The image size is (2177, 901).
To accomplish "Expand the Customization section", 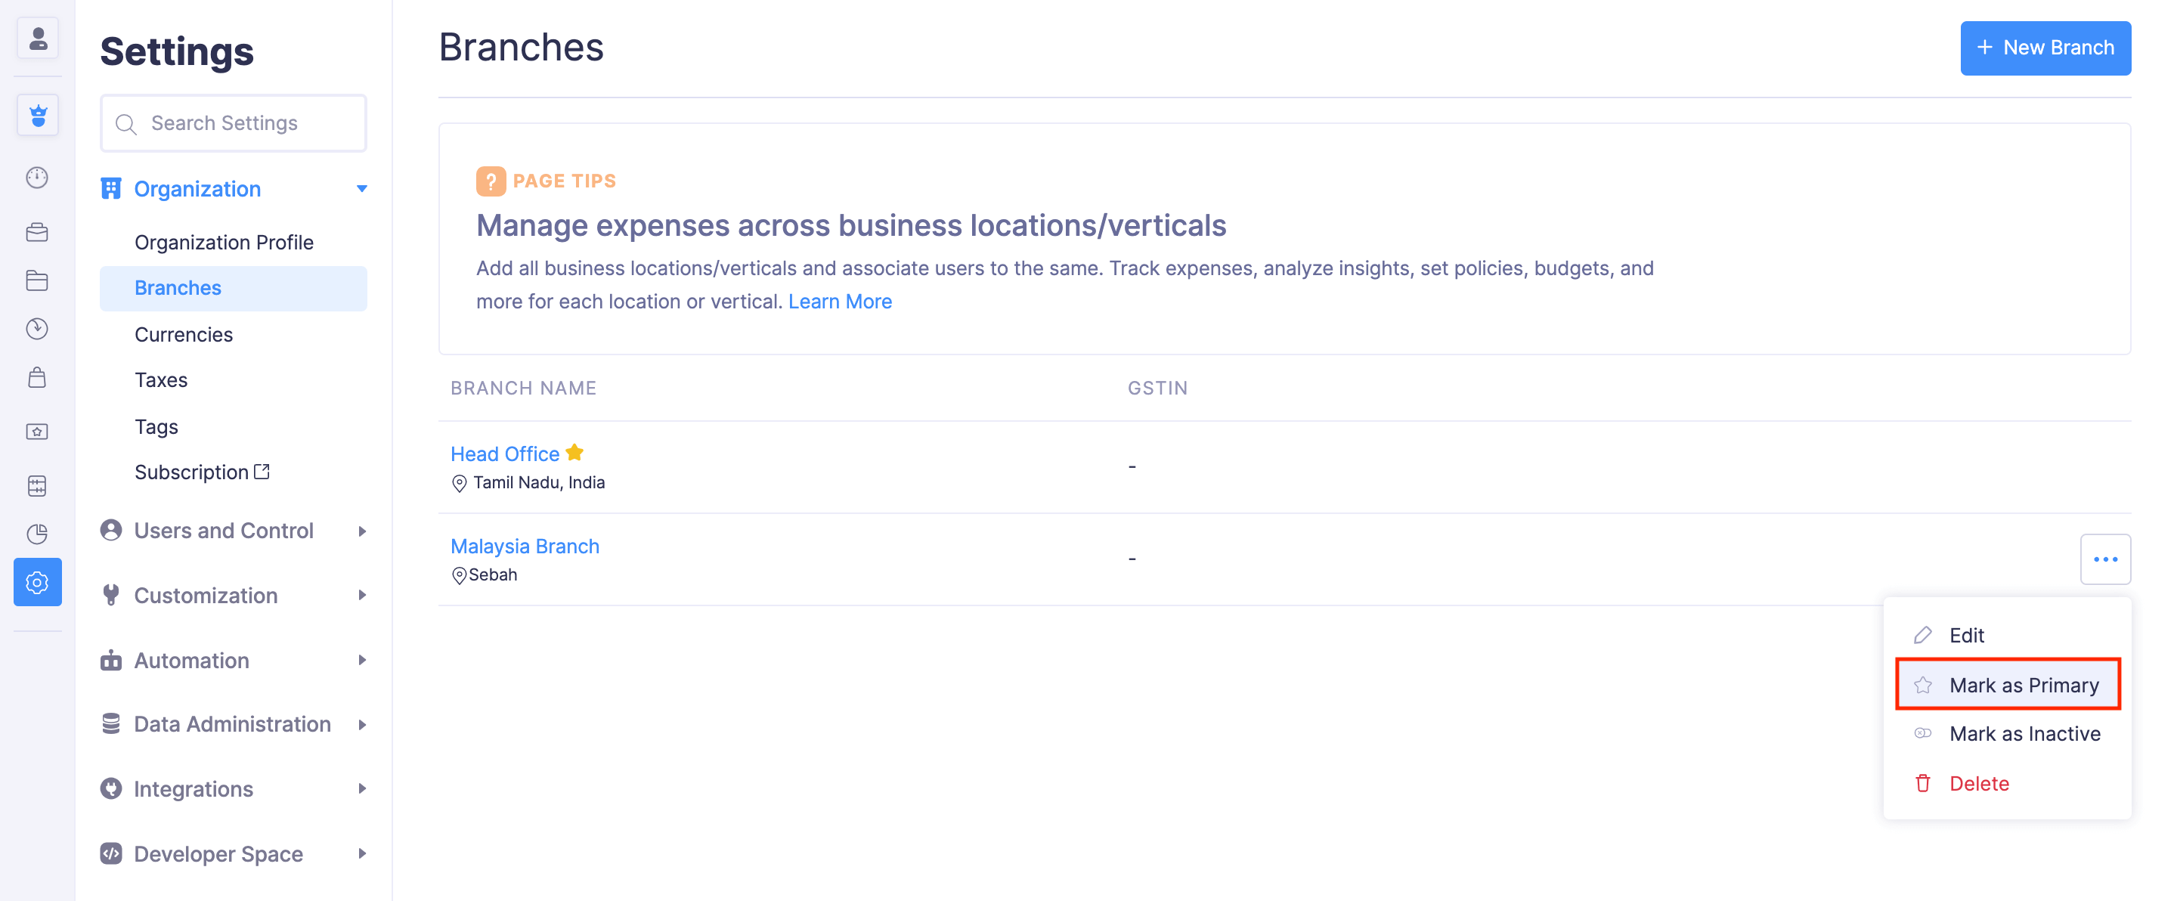I will click(x=362, y=596).
